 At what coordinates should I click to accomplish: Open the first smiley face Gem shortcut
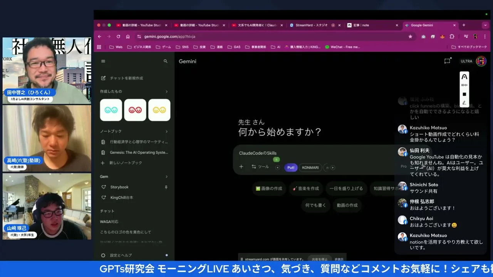(x=111, y=110)
